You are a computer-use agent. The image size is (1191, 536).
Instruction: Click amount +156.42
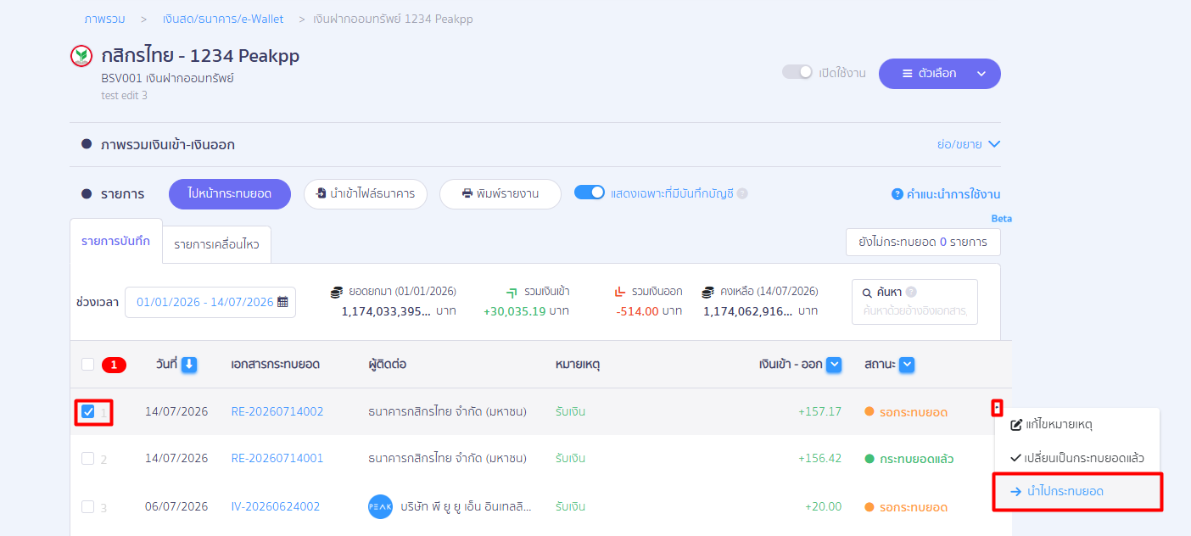(819, 458)
